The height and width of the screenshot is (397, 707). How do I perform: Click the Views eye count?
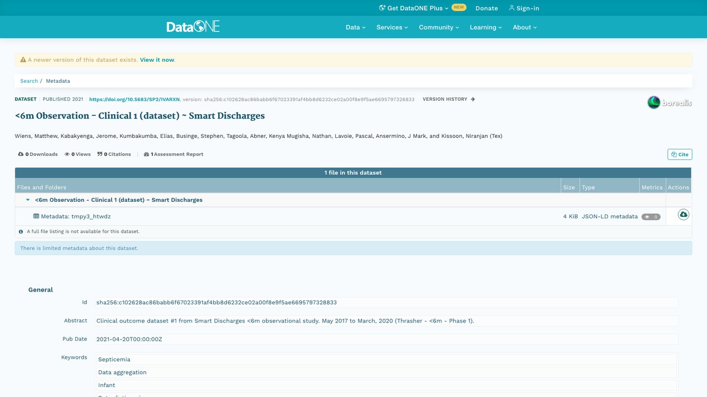click(77, 154)
